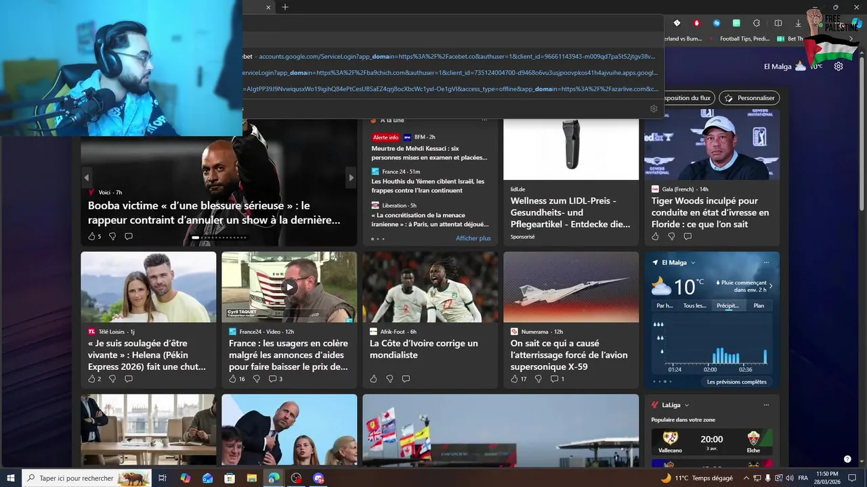This screenshot has width=867, height=487.
Task: Read 'Meurtre de Mehdi Kessaci' BFM headline
Action: (x=429, y=153)
